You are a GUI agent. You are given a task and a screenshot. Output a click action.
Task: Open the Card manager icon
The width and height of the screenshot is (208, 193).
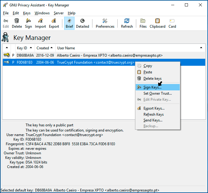[x=172, y=23]
